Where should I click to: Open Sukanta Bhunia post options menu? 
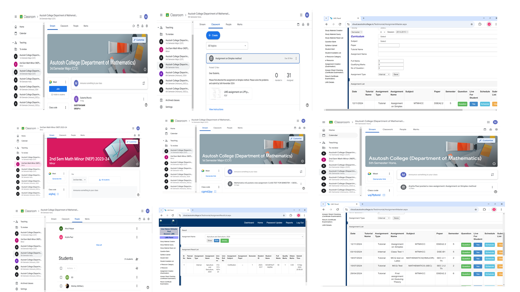(x=143, y=99)
